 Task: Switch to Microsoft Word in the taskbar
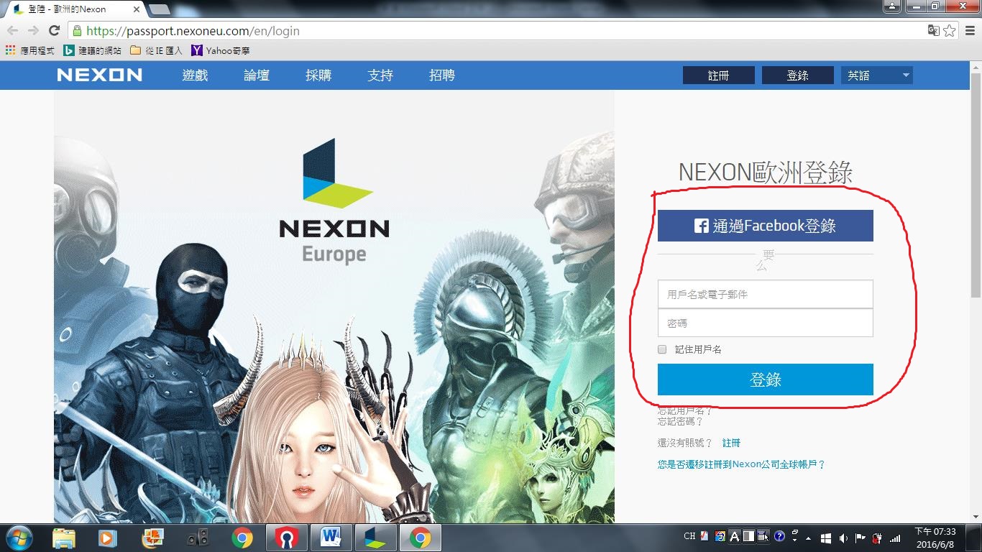click(331, 538)
